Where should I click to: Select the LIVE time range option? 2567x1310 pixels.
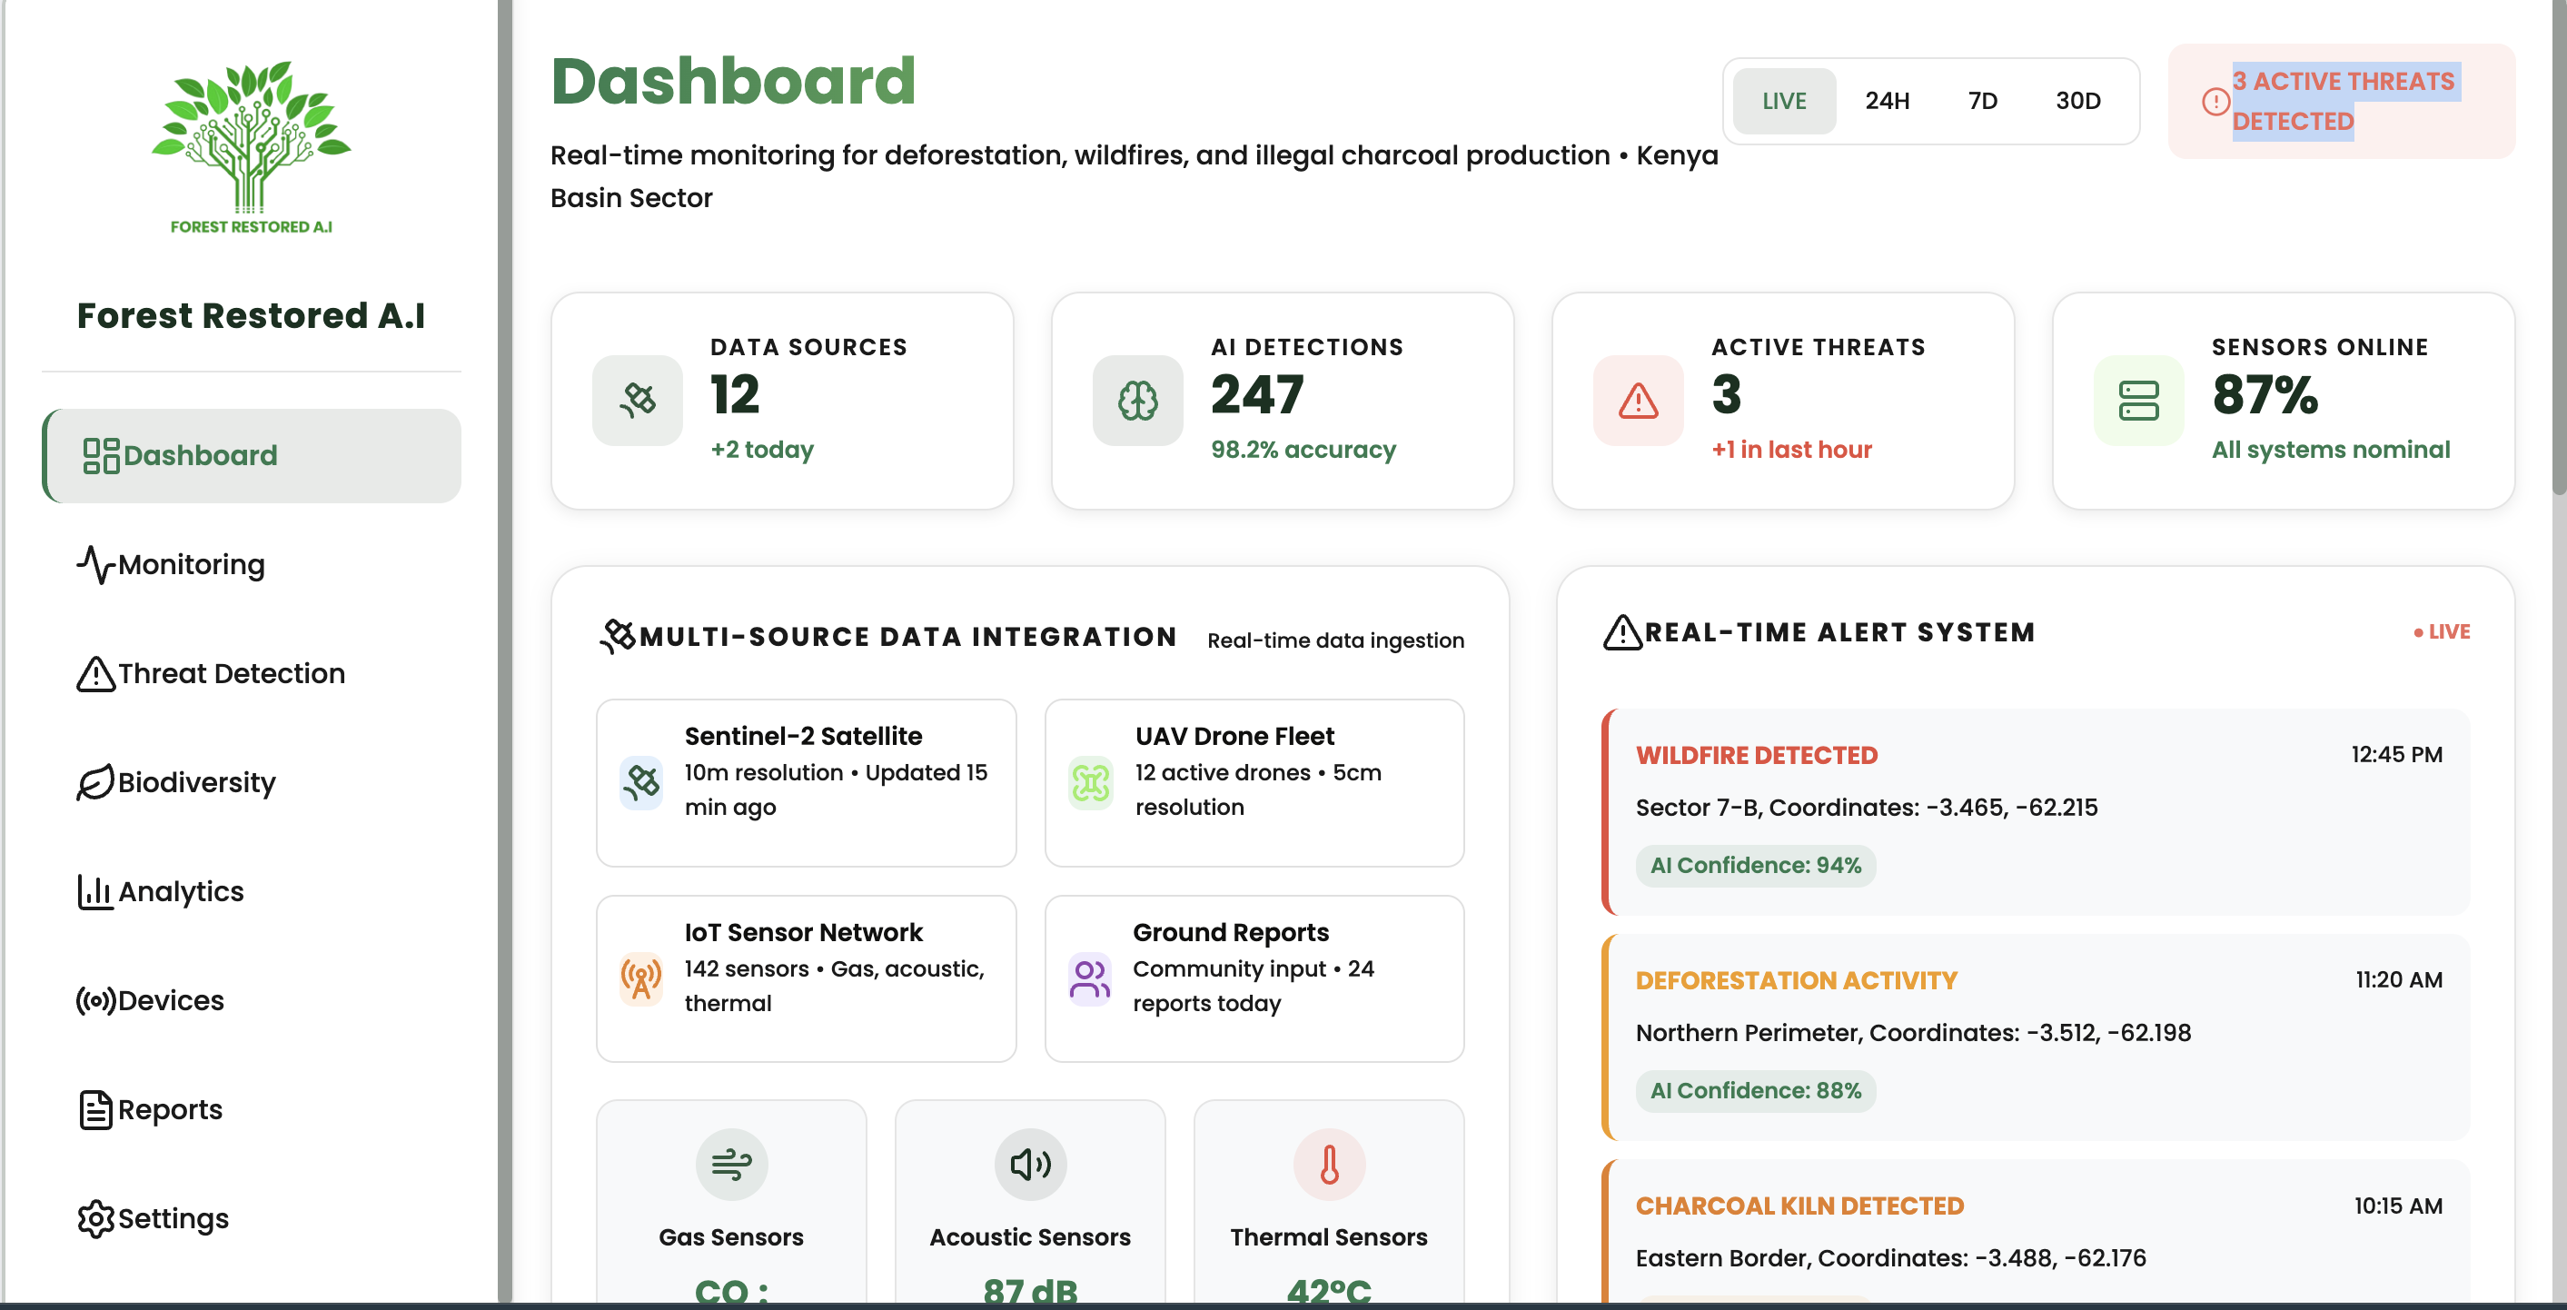tap(1784, 101)
